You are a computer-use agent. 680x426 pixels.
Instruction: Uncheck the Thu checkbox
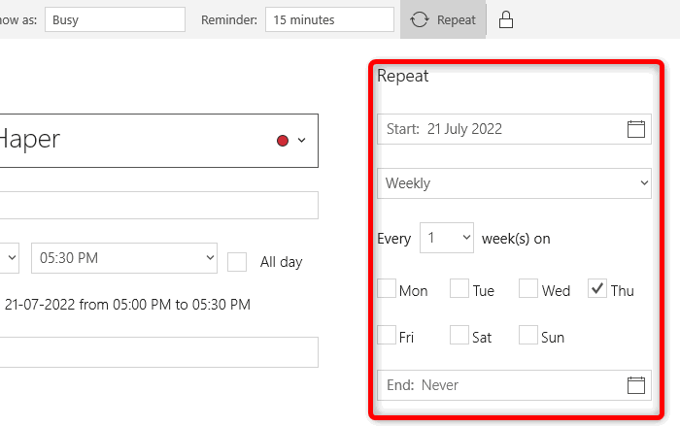point(597,288)
